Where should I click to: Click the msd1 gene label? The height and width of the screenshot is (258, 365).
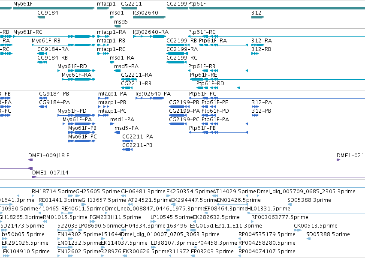tap(117, 12)
